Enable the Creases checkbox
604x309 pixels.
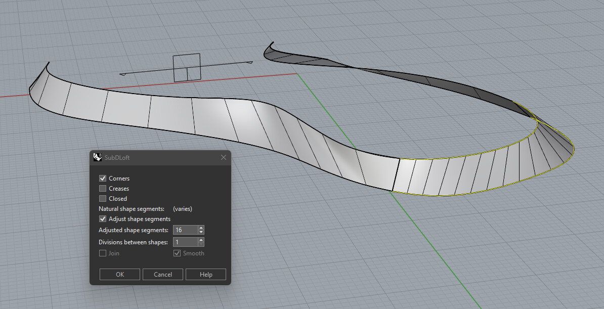(x=103, y=189)
